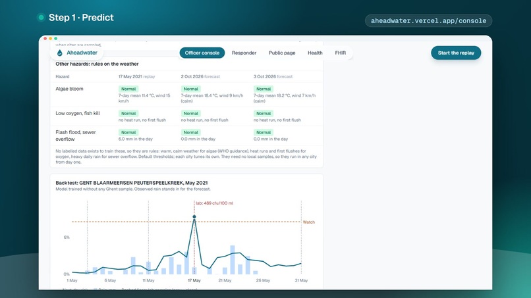531x298 pixels.
Task: Click the Aheadwater water drop logo icon
Action: click(59, 53)
